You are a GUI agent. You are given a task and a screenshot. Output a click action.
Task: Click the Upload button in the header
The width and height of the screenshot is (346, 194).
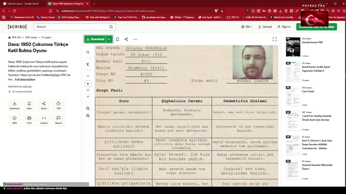click(265, 27)
